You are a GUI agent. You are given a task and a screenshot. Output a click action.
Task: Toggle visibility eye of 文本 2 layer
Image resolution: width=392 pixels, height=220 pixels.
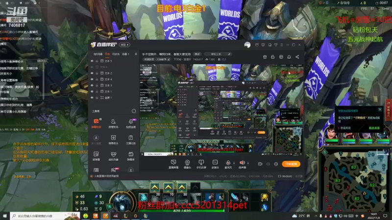point(92,73)
